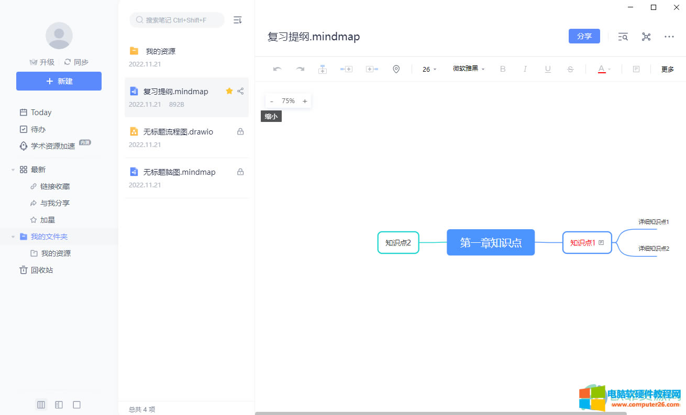Open the outline search icon
686x415 pixels.
623,37
